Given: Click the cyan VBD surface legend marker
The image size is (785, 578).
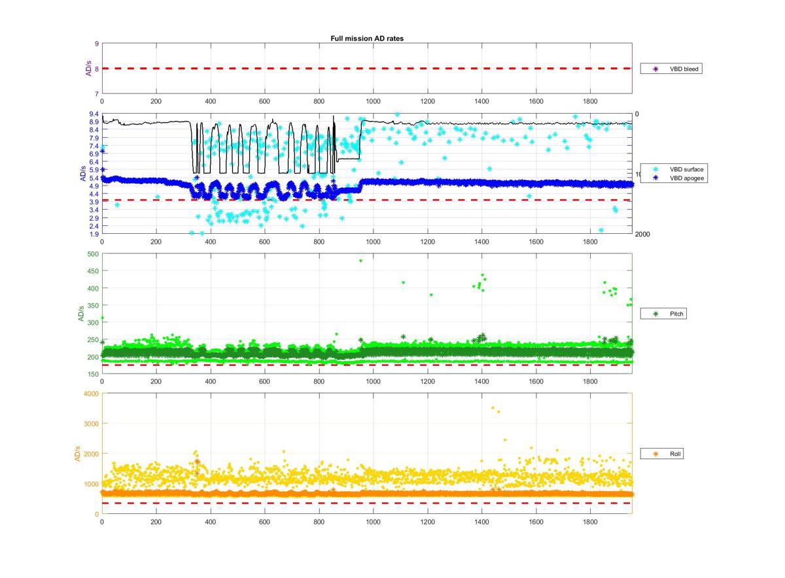Looking at the screenshot, I should click(x=655, y=169).
